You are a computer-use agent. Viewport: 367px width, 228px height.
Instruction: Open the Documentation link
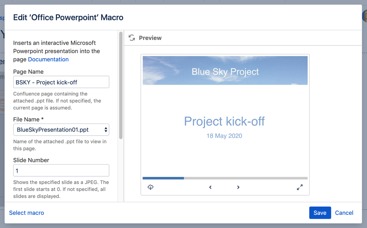(x=48, y=59)
